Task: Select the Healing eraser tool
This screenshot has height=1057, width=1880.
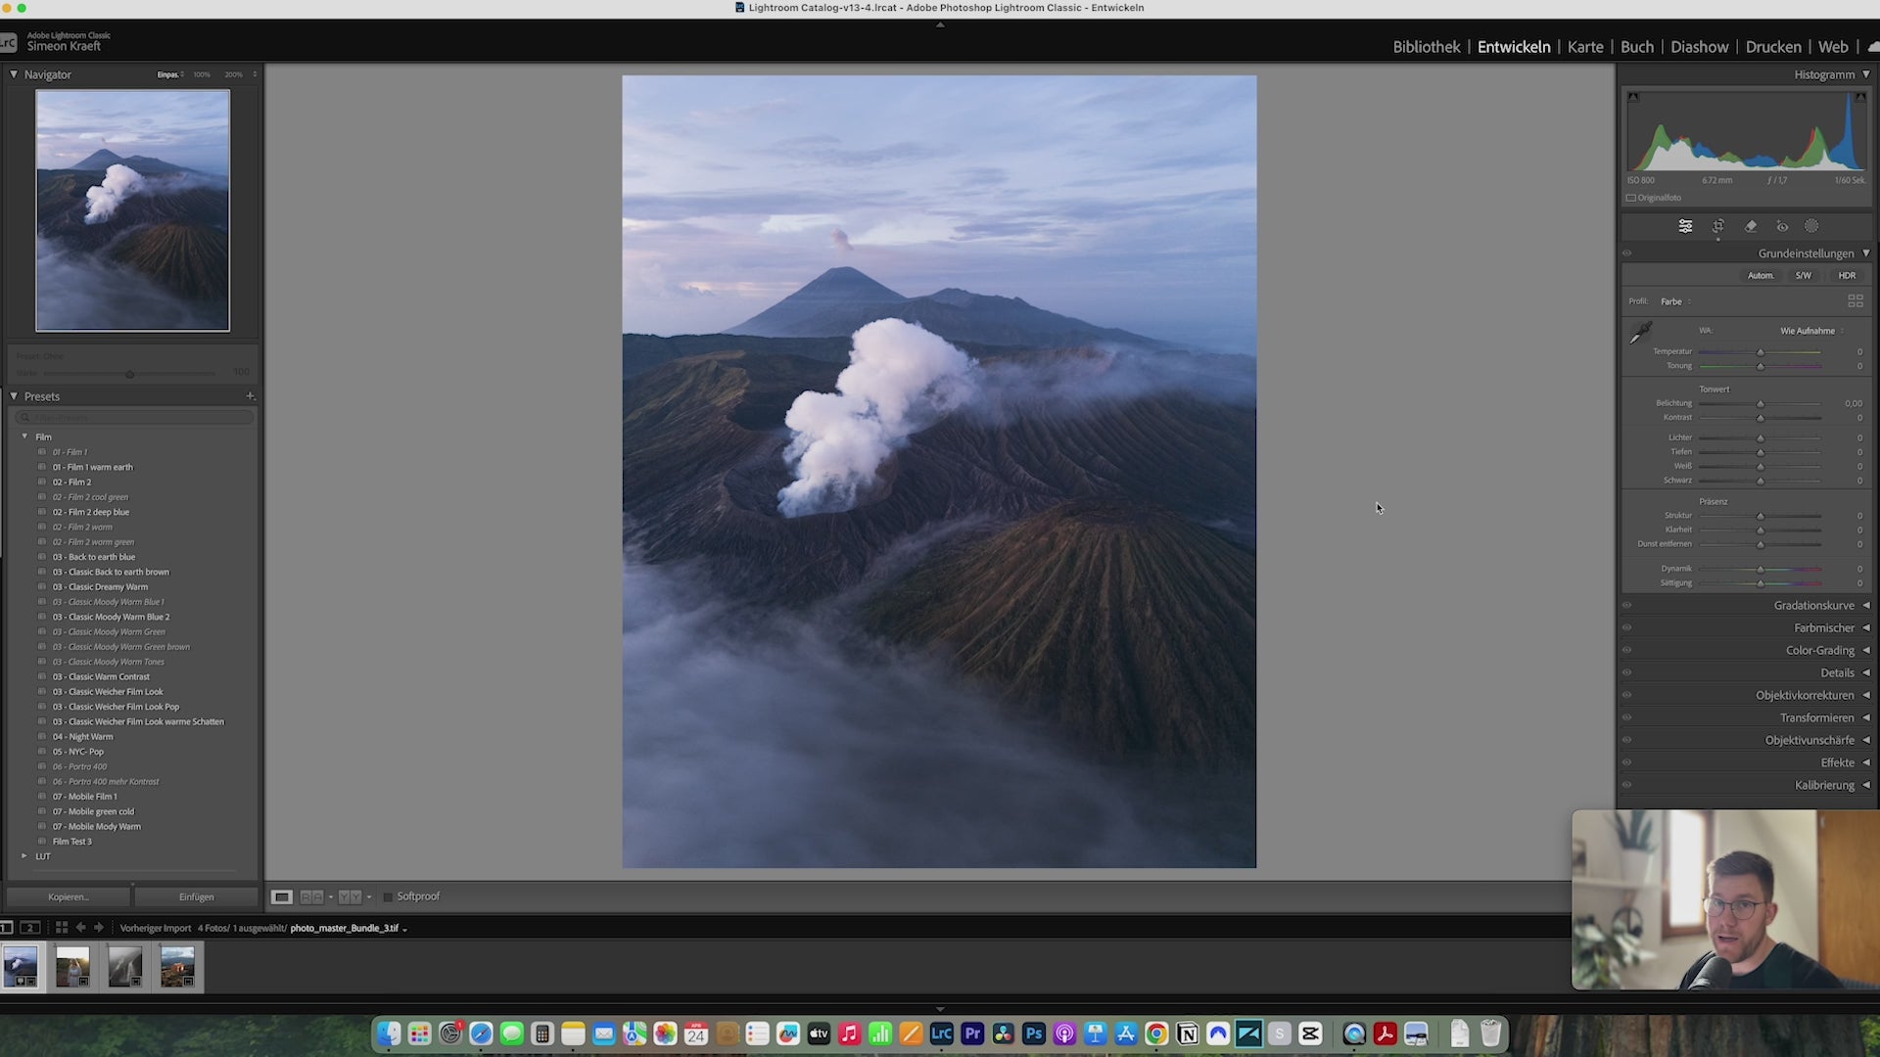Action: point(1751,226)
